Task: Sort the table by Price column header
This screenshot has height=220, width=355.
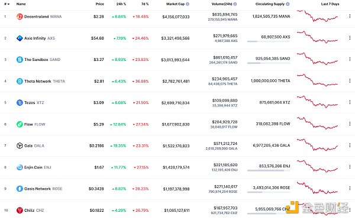Action: point(99,4)
